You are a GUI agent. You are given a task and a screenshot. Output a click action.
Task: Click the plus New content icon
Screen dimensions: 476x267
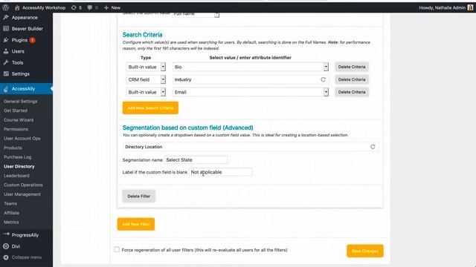pyautogui.click(x=106, y=7)
